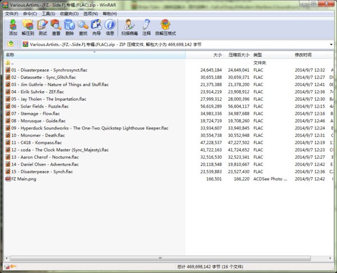Run the 测试 (Test) archive tool
This screenshot has width=337, height=273.
pos(42,27)
